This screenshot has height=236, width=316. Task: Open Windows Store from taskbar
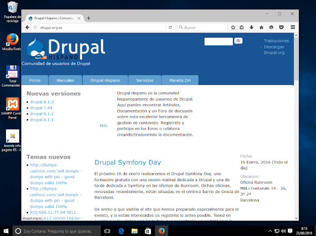148,231
